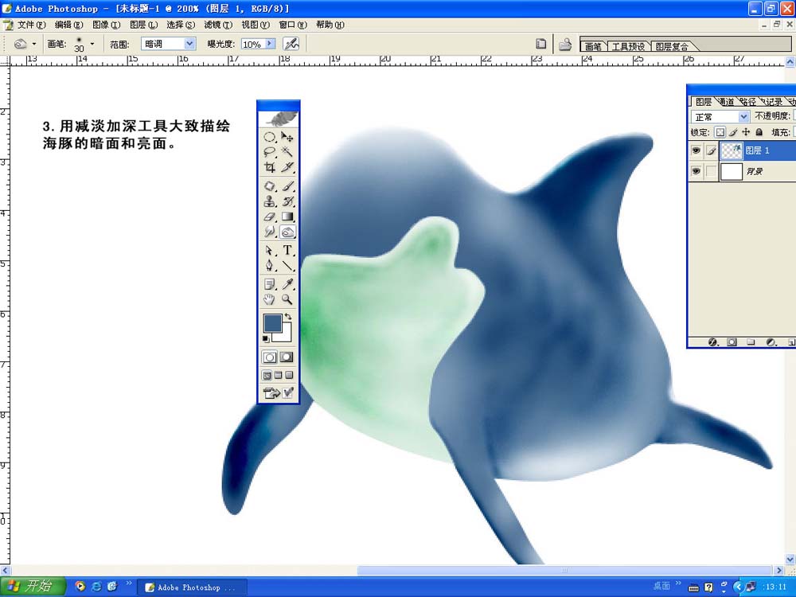The width and height of the screenshot is (796, 597).
Task: Activate the Hand tool
Action: pyautogui.click(x=270, y=299)
